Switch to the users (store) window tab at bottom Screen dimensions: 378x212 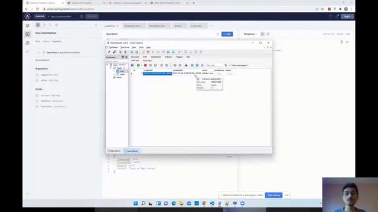tap(132, 151)
